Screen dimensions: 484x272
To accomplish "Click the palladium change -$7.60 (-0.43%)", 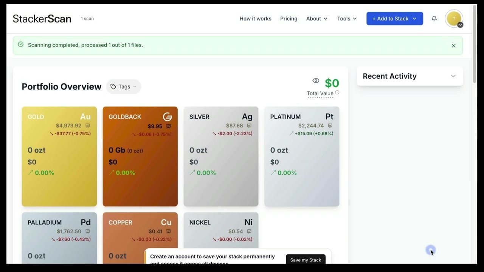I will [71, 240].
